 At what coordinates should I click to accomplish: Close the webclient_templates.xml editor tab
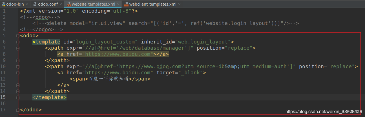click(x=179, y=4)
